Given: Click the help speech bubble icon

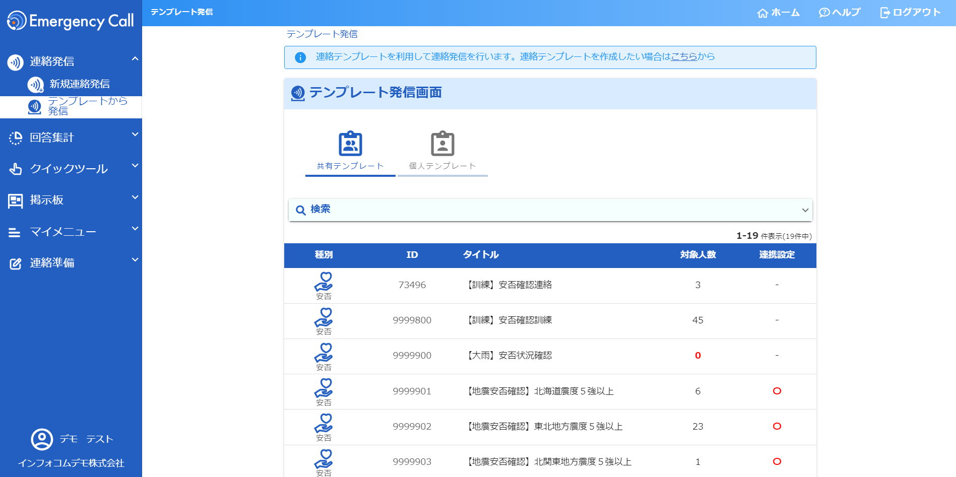Looking at the screenshot, I should point(824,13).
